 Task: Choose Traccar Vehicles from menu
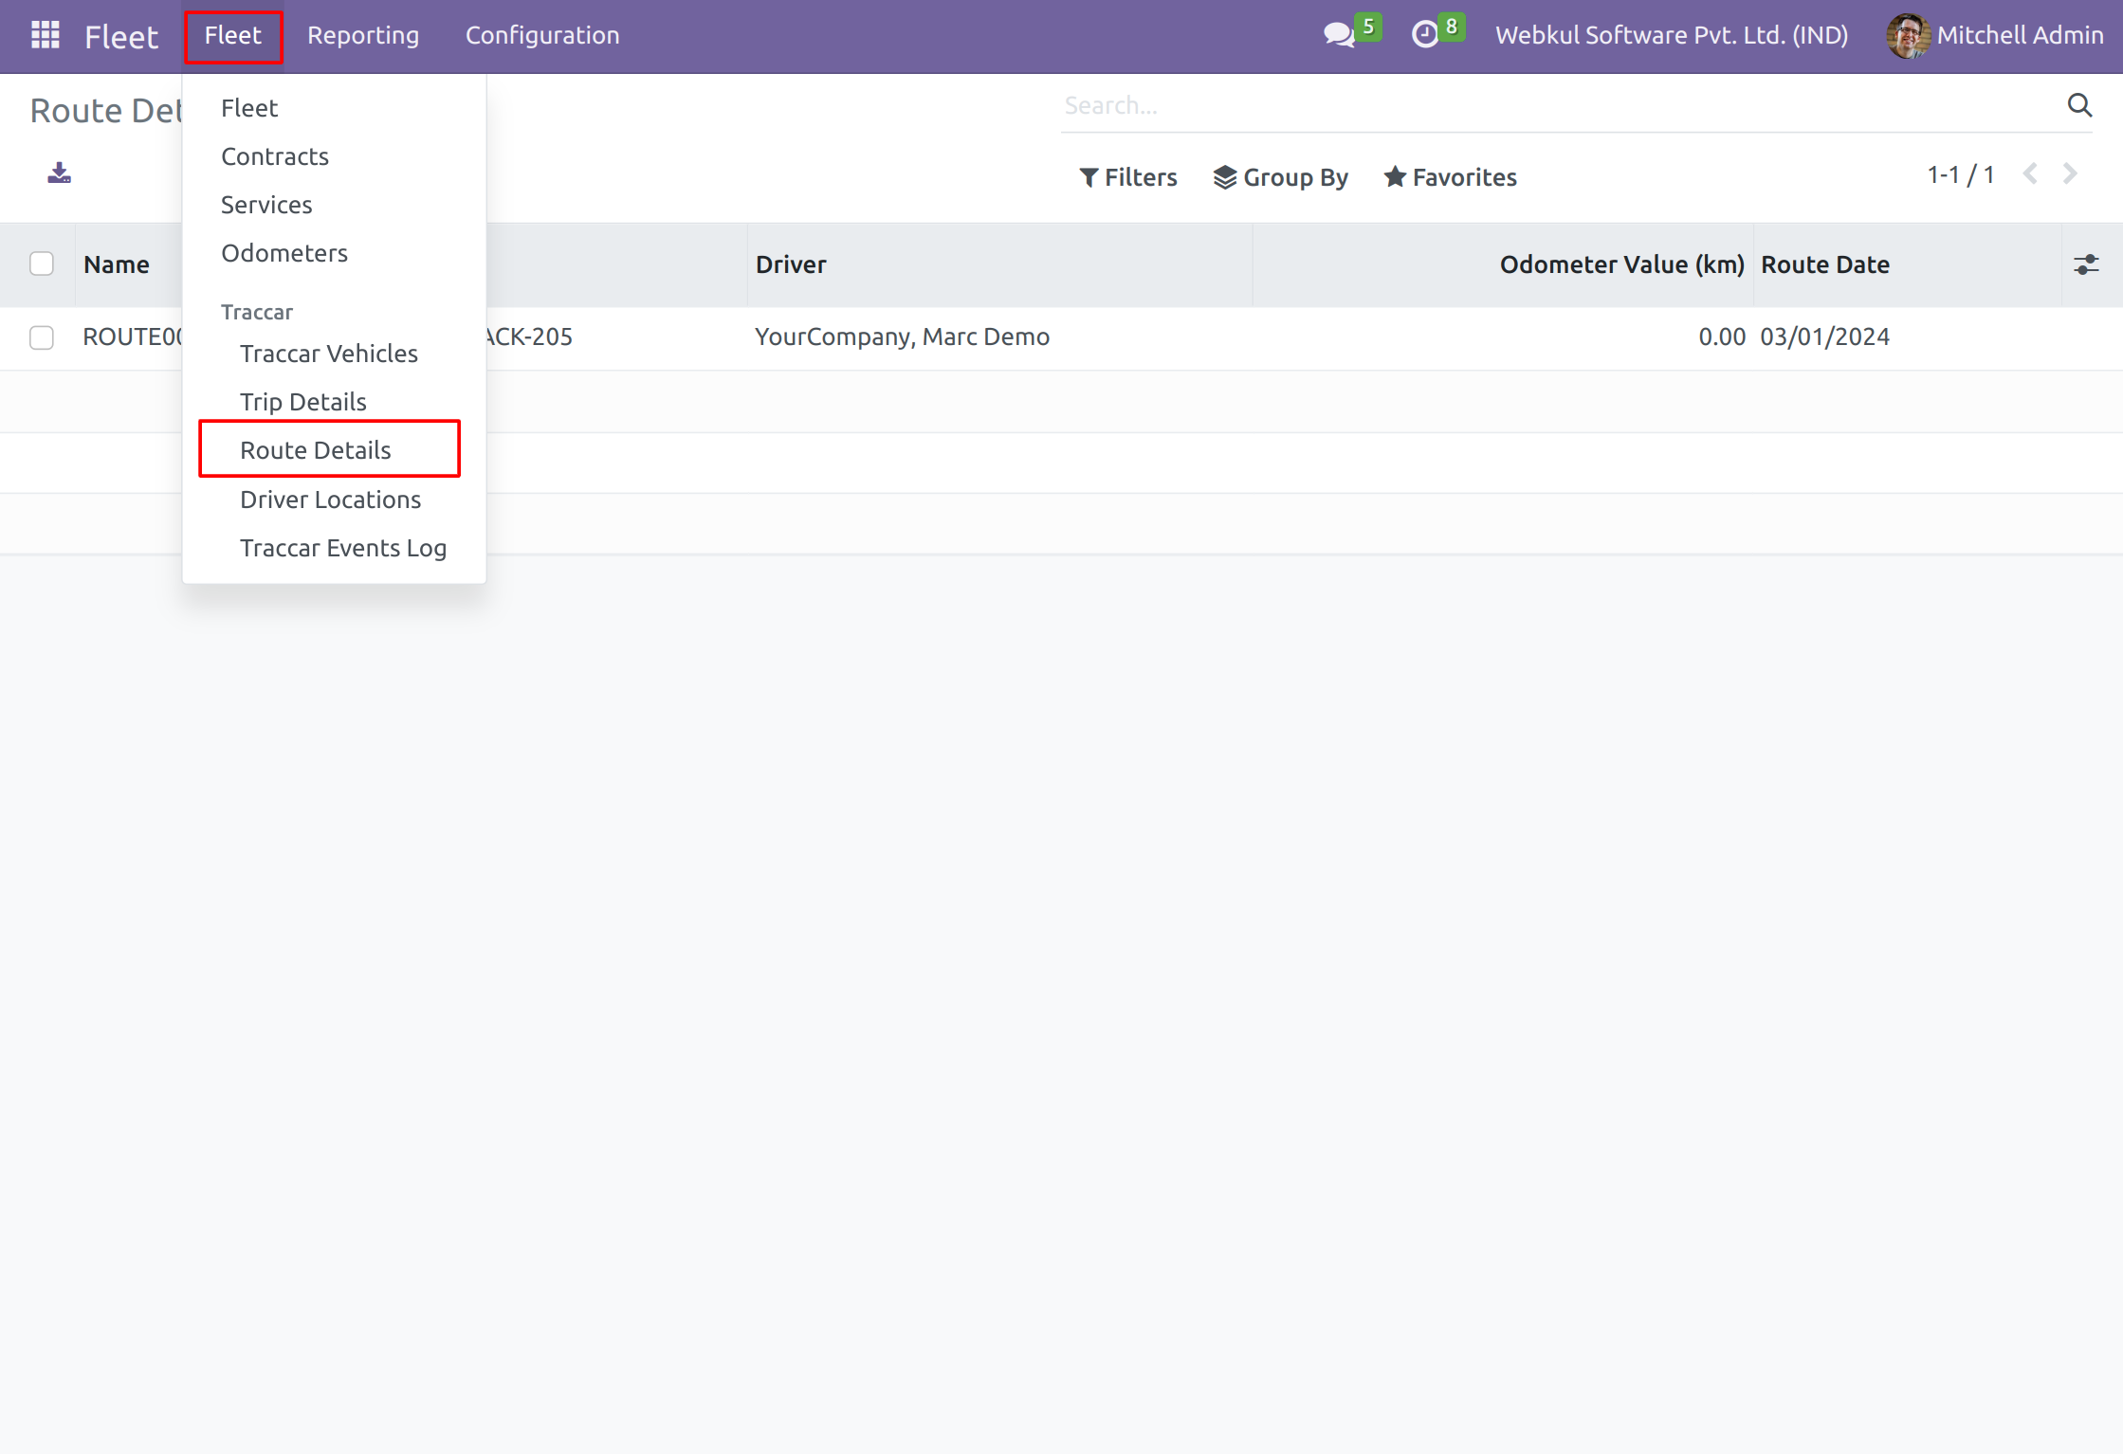[329, 354]
